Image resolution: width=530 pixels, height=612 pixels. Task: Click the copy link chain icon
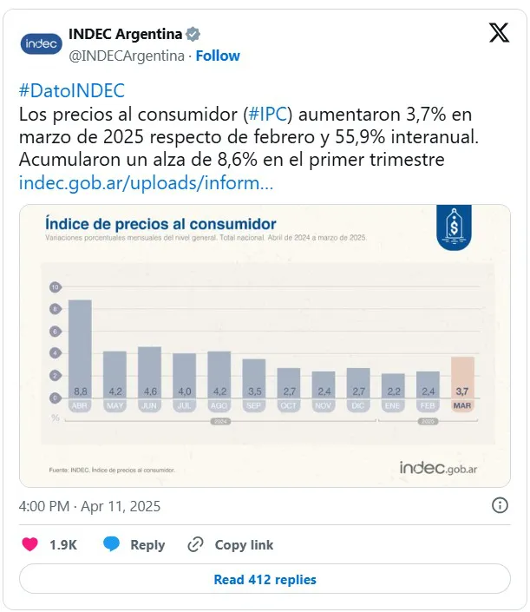coord(196,544)
